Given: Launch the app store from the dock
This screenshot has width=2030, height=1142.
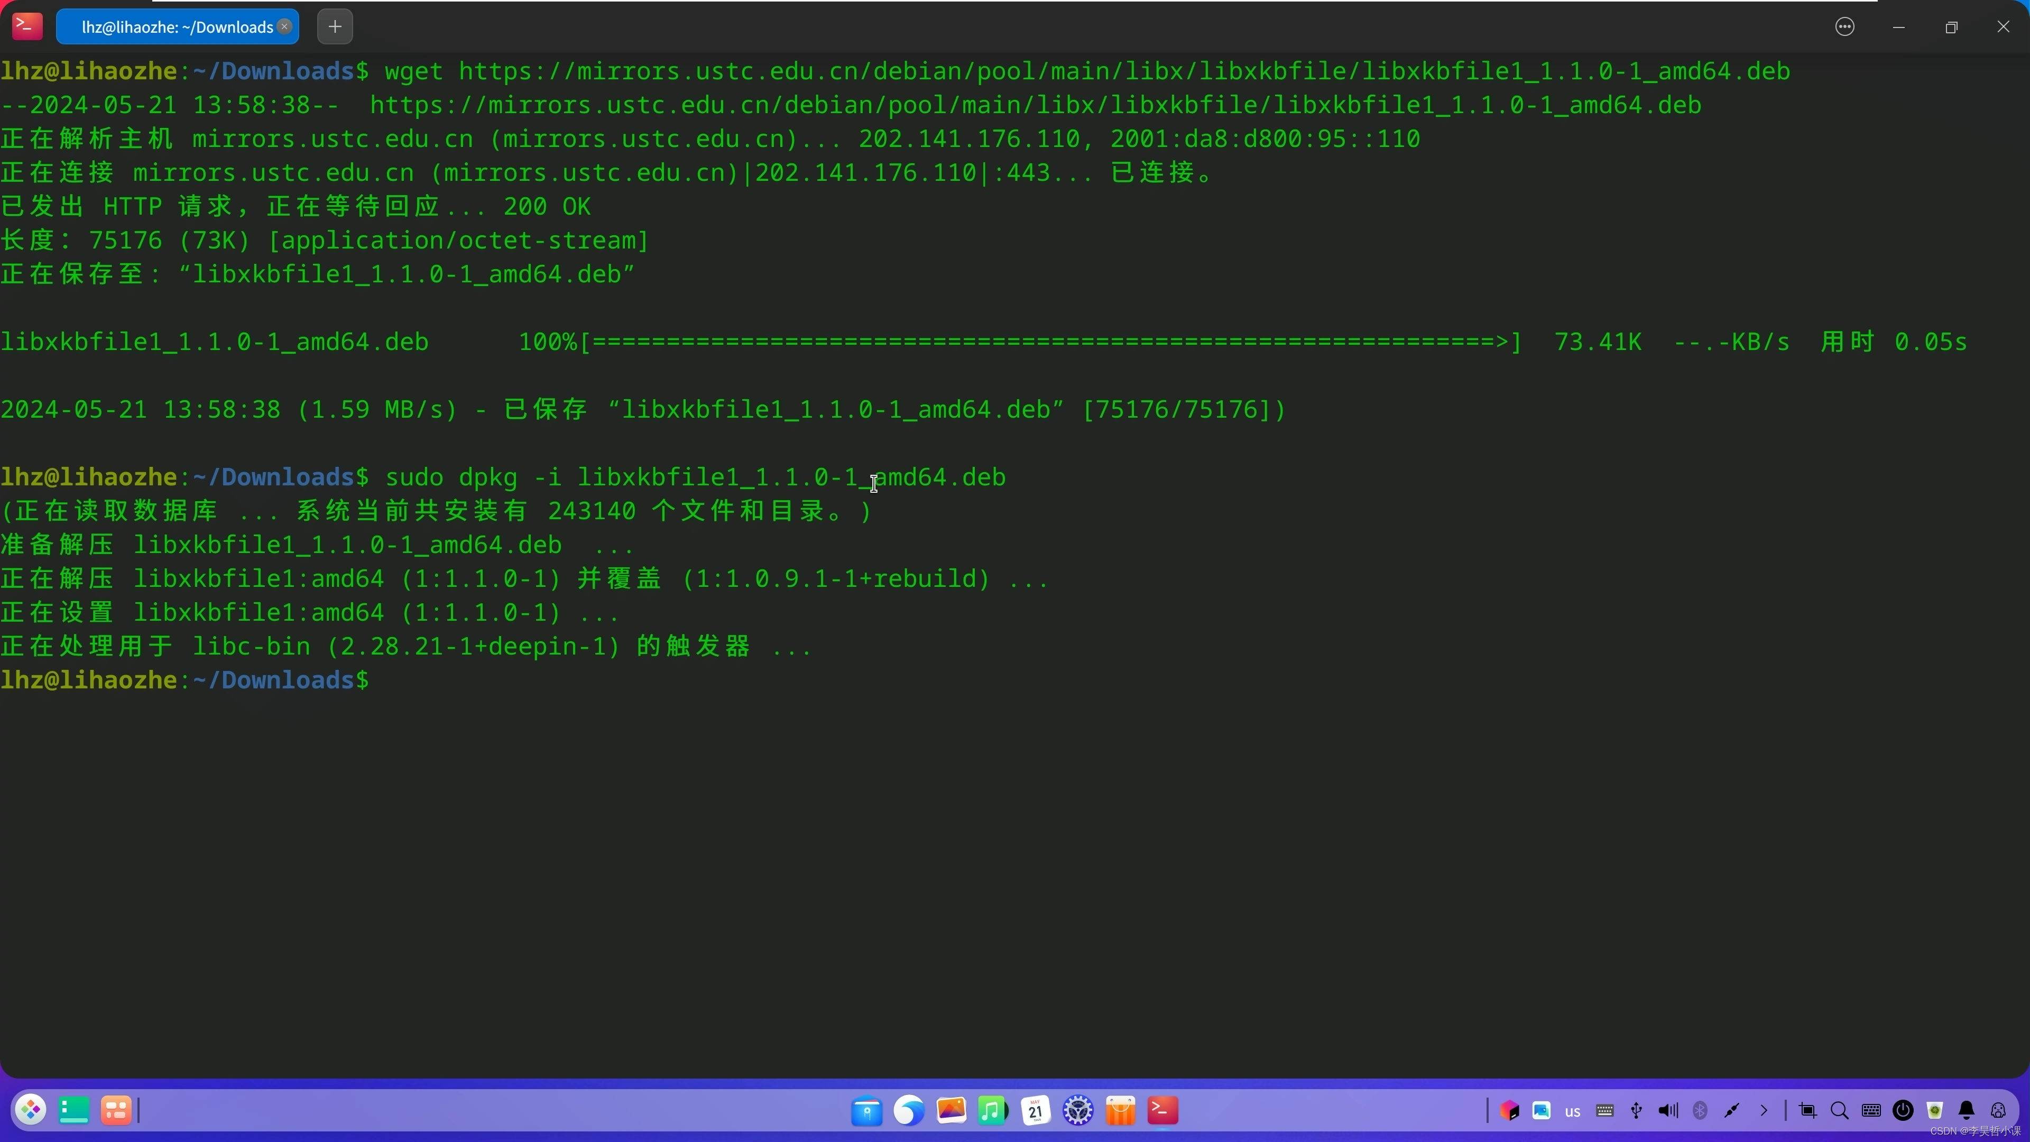Looking at the screenshot, I should [1121, 1111].
